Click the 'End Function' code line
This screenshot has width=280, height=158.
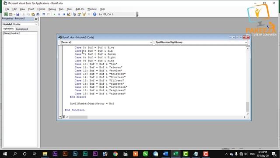75,110
